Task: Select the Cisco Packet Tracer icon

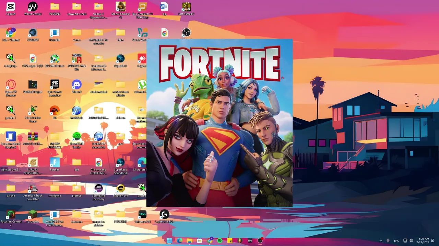Action: tap(33, 114)
